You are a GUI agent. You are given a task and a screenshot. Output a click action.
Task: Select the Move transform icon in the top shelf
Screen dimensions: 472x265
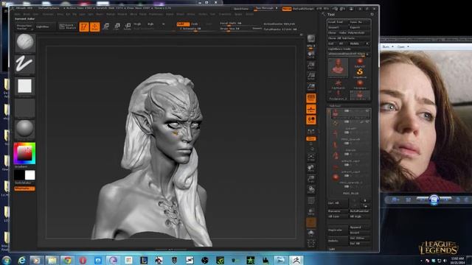coord(106,26)
